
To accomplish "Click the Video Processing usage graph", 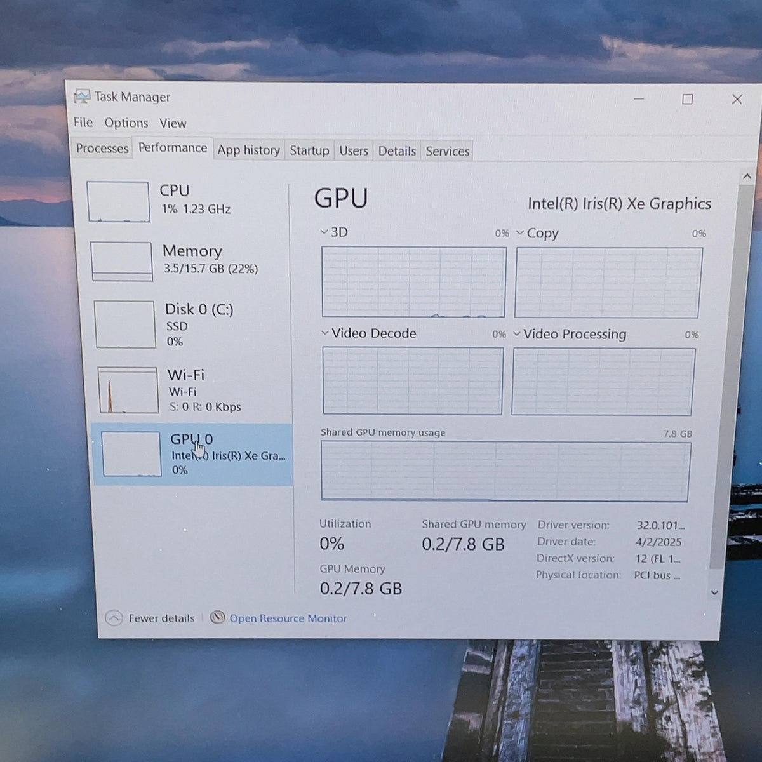I will pyautogui.click(x=603, y=382).
